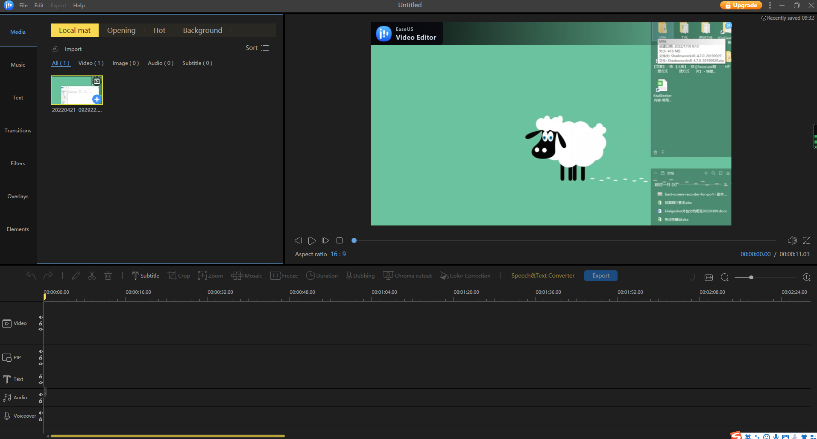Open Speech&Text Converter
The width and height of the screenshot is (817, 439).
[543, 275]
